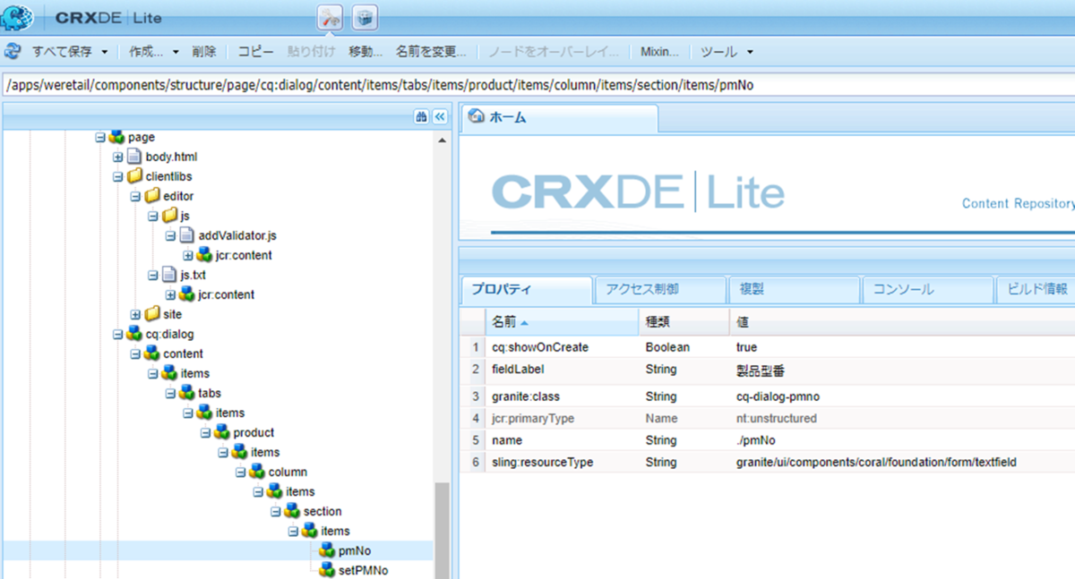The width and height of the screenshot is (1075, 579).
Task: Click the column node icon
Action: pos(256,472)
